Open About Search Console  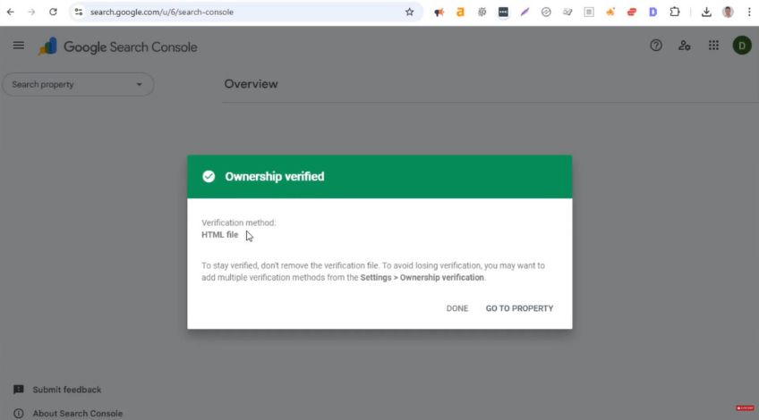tap(78, 414)
